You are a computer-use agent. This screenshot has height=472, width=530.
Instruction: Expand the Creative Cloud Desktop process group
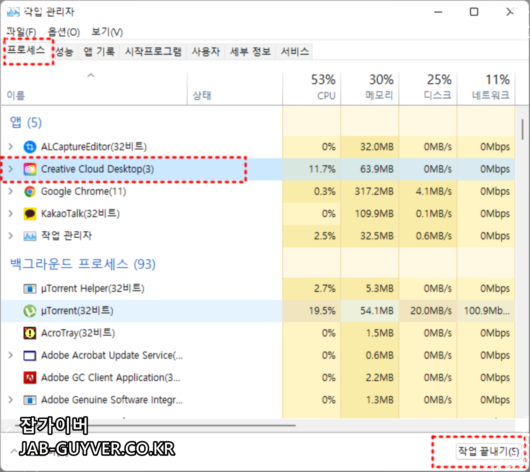(11, 169)
